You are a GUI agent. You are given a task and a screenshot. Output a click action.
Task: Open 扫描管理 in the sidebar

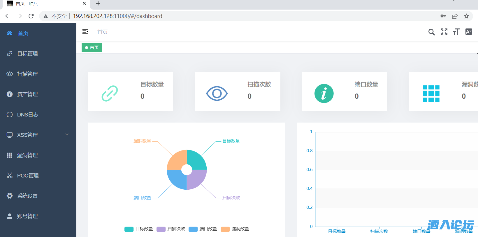coord(27,74)
